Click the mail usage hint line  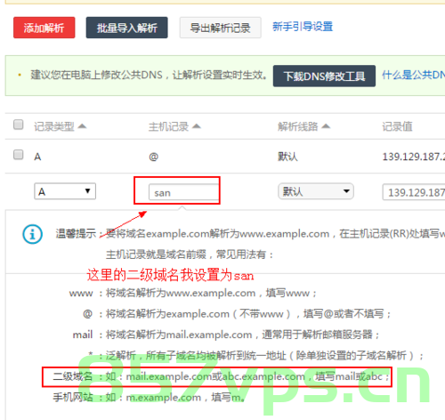[x=226, y=335]
